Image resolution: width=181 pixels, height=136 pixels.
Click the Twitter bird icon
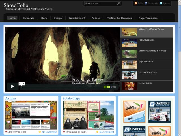coord(161,3)
